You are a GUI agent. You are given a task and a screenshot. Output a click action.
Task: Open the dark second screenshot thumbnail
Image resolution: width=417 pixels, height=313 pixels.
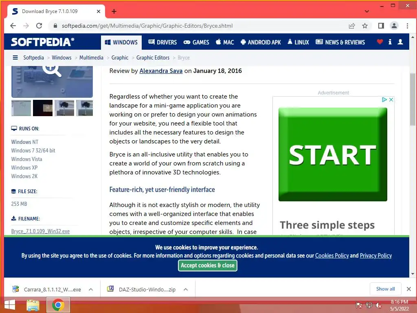(x=43, y=108)
